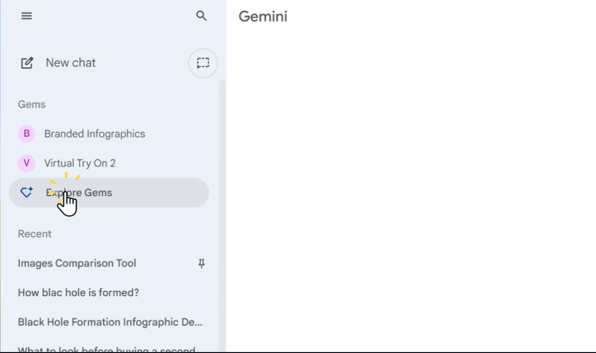Click the Branded Infographics 'B' avatar
This screenshot has width=596, height=353.
click(27, 133)
